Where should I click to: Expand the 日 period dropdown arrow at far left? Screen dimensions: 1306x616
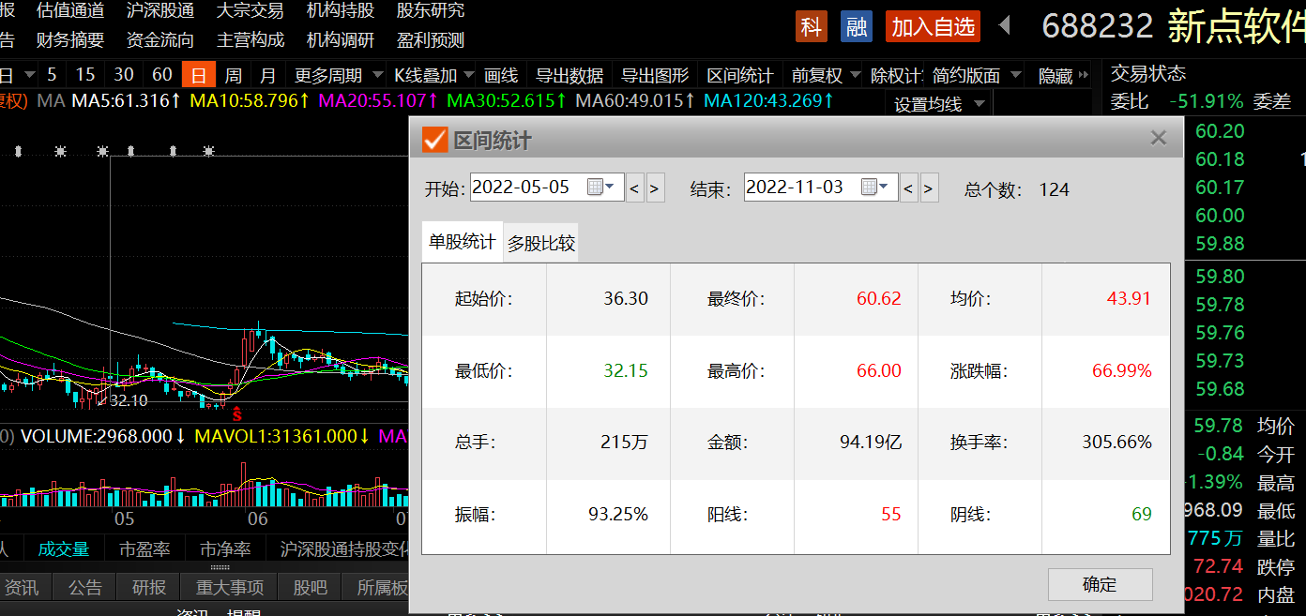coord(29,75)
